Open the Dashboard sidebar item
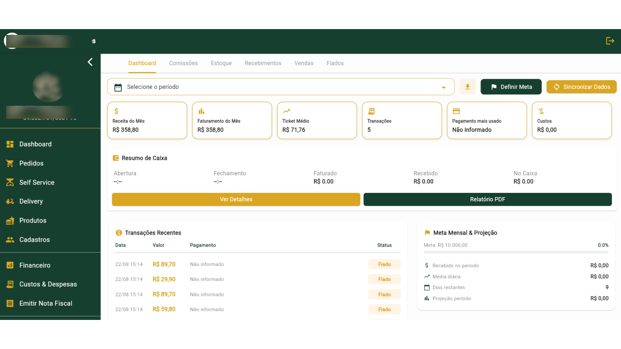 tap(35, 144)
